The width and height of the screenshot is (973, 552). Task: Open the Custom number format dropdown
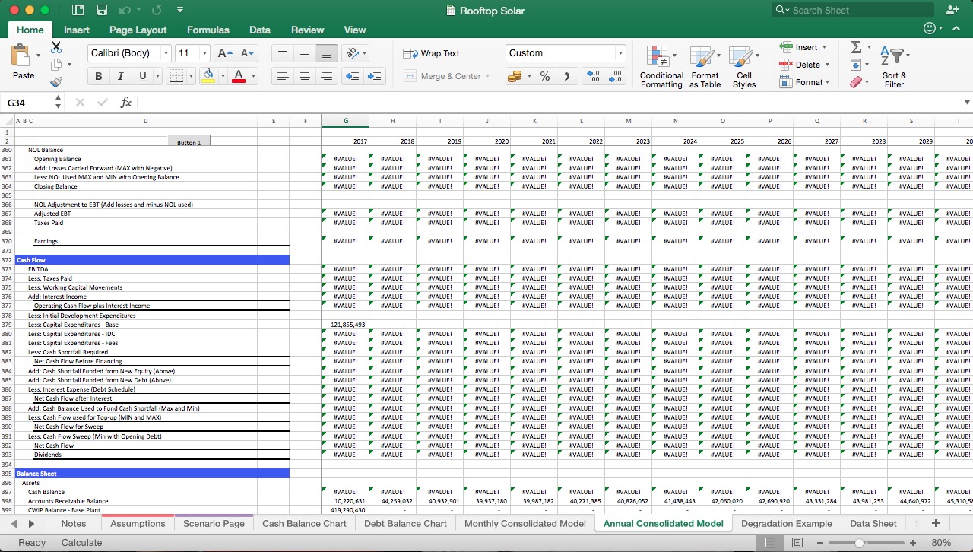(621, 53)
